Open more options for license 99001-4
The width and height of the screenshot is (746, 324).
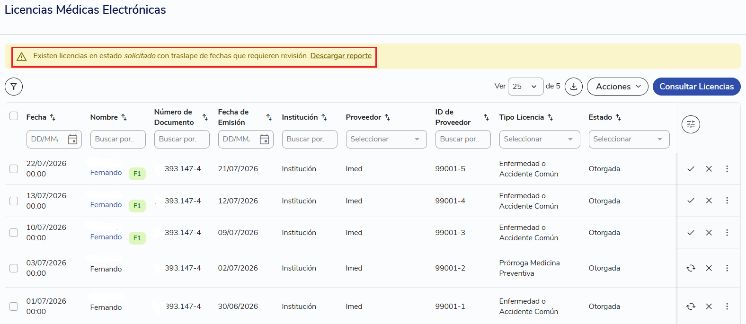(727, 201)
